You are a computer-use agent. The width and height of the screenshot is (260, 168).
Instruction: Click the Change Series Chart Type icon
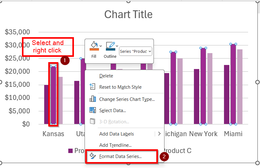(x=92, y=99)
